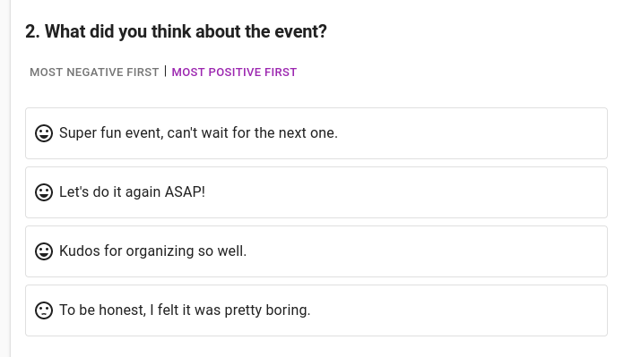Click the divider between the two sort options
641x357 pixels.
[166, 72]
